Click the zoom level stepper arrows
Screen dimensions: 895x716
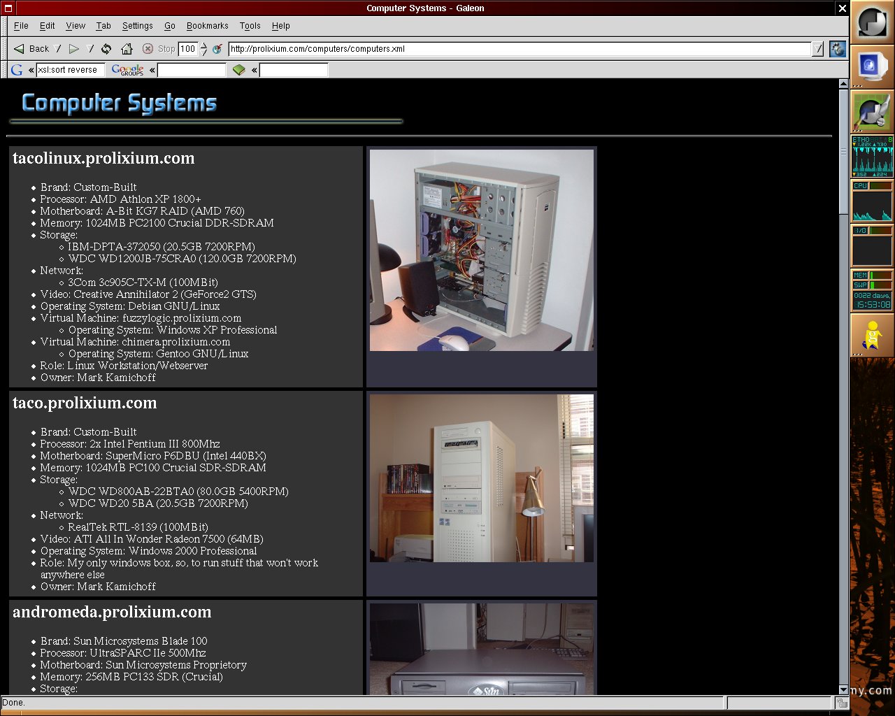click(x=203, y=48)
